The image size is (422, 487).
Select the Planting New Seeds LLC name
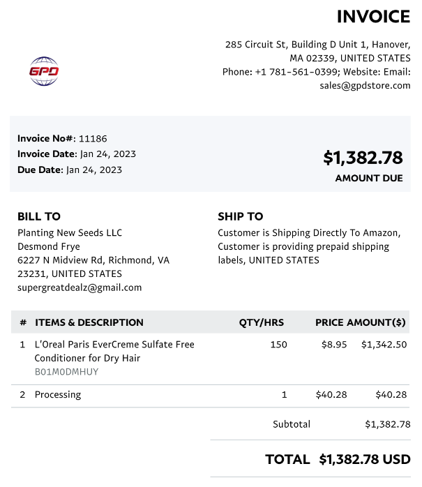click(x=70, y=232)
